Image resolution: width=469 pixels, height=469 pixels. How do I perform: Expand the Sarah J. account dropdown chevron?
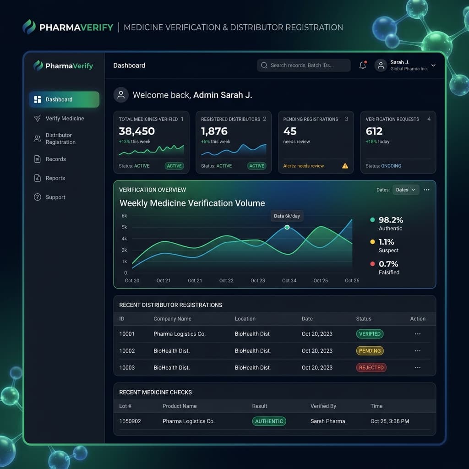point(433,65)
